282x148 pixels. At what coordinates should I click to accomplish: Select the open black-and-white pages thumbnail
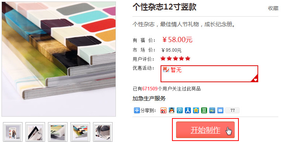click(x=35, y=132)
